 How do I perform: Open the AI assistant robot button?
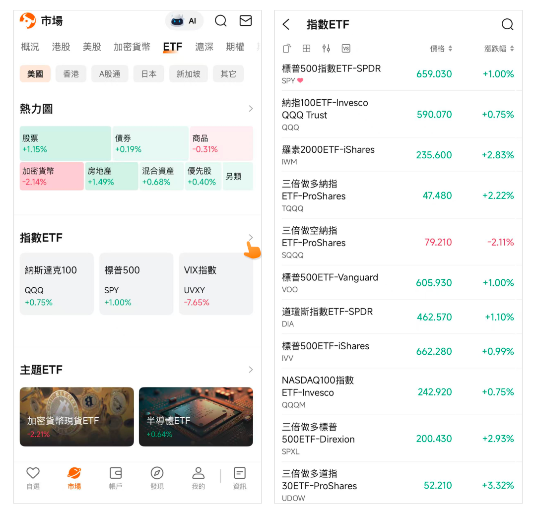point(184,21)
